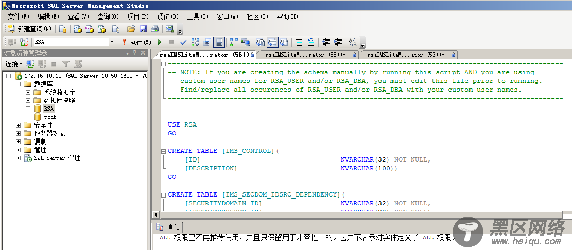Toggle auto-hide pin on 对象资源管理器 panel

(134, 53)
